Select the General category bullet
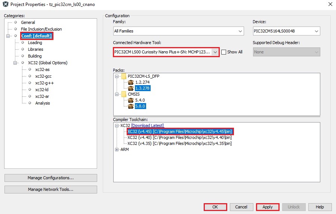Image resolution: width=336 pixels, height=214 pixels. [x=16, y=22]
